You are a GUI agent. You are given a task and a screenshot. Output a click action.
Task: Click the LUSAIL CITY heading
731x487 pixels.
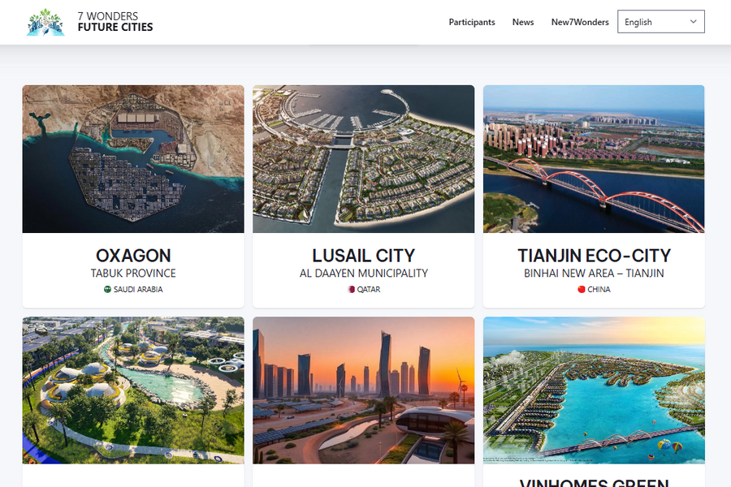coord(364,256)
